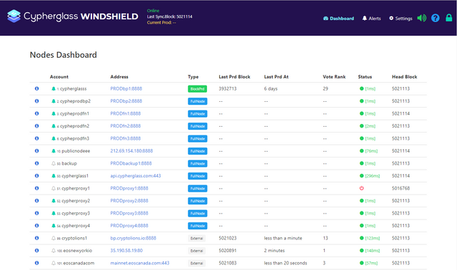Click head block value 5016768

(401, 188)
